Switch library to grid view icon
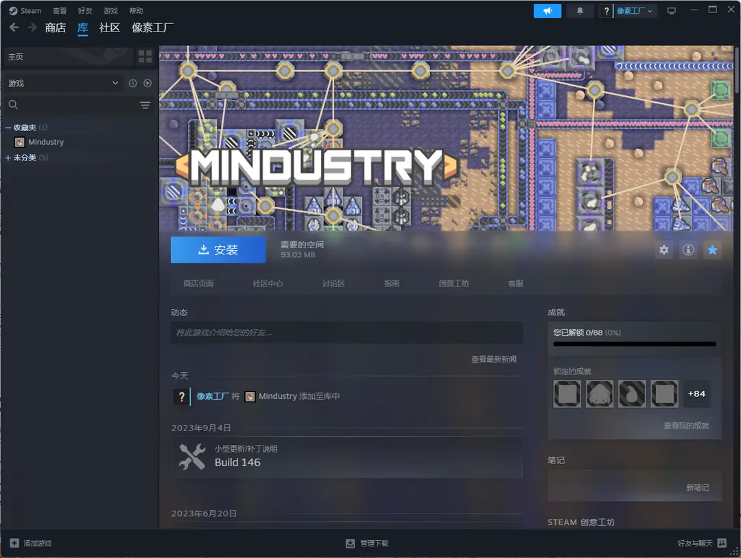 tap(145, 56)
